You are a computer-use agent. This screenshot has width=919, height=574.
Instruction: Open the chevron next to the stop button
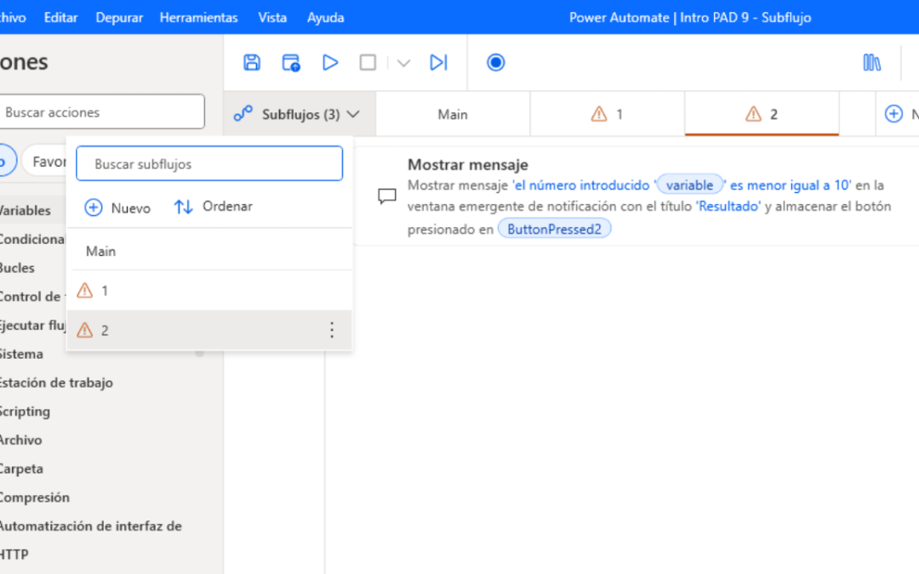point(403,62)
